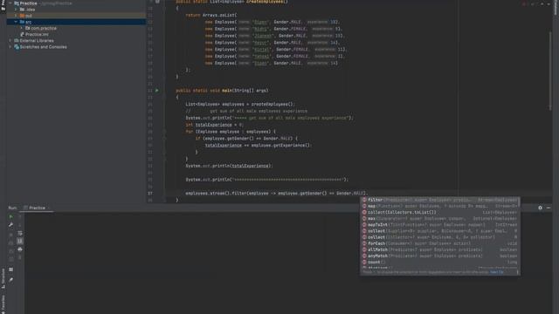Click the editor vertical scrollbar
This screenshot has width=559, height=314.
(551, 72)
